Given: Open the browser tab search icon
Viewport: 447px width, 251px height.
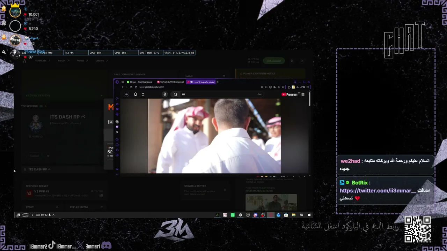Looking at the screenshot, I should (x=295, y=82).
